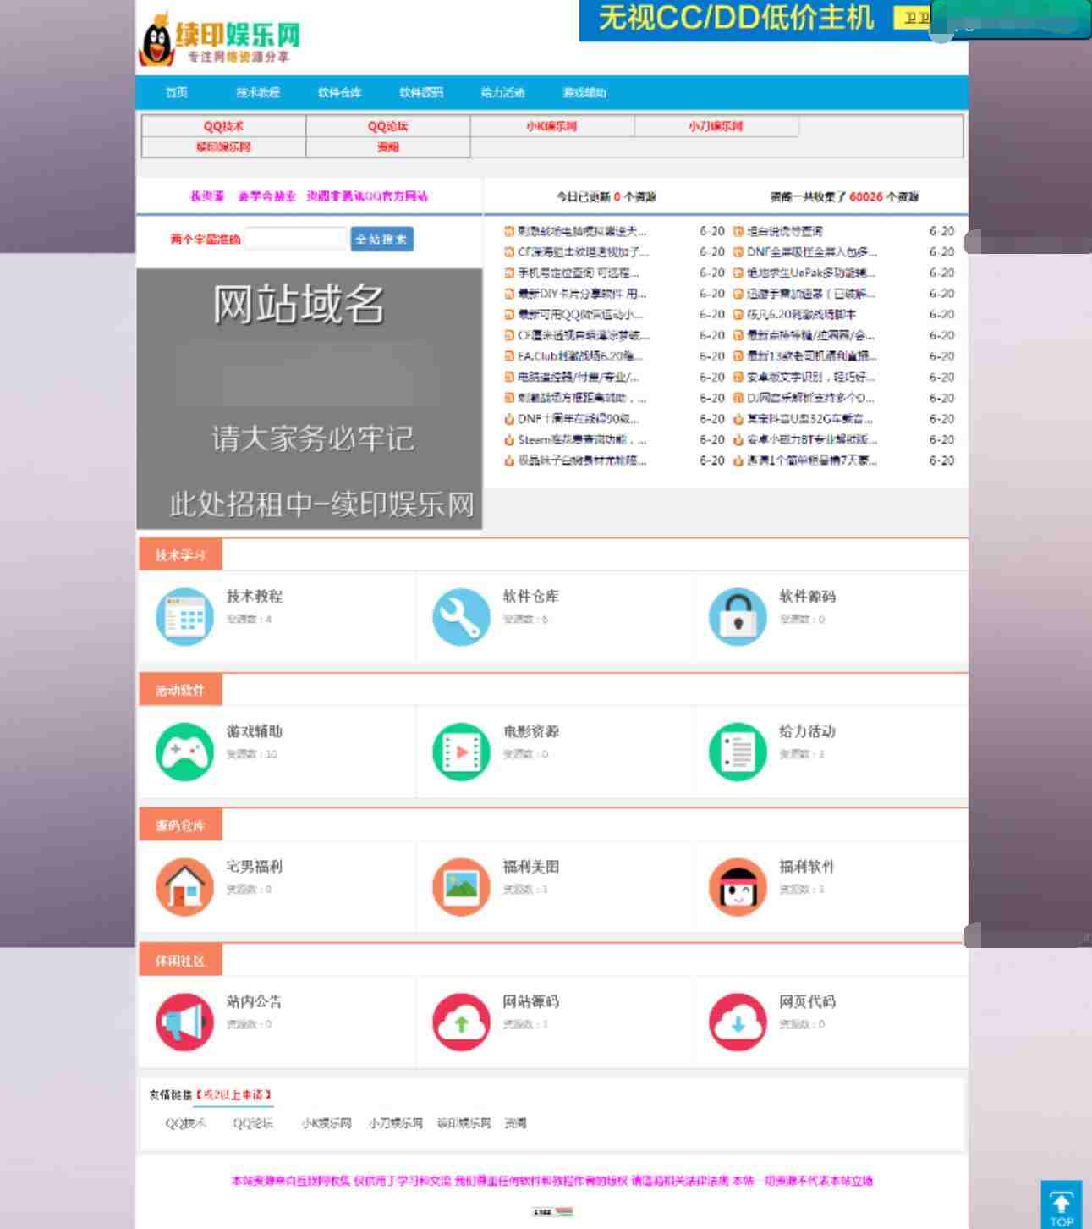Viewport: 1092px width, 1229px height.
Task: Open 游戏辅助 in the blue navigation bar
Action: 584,92
